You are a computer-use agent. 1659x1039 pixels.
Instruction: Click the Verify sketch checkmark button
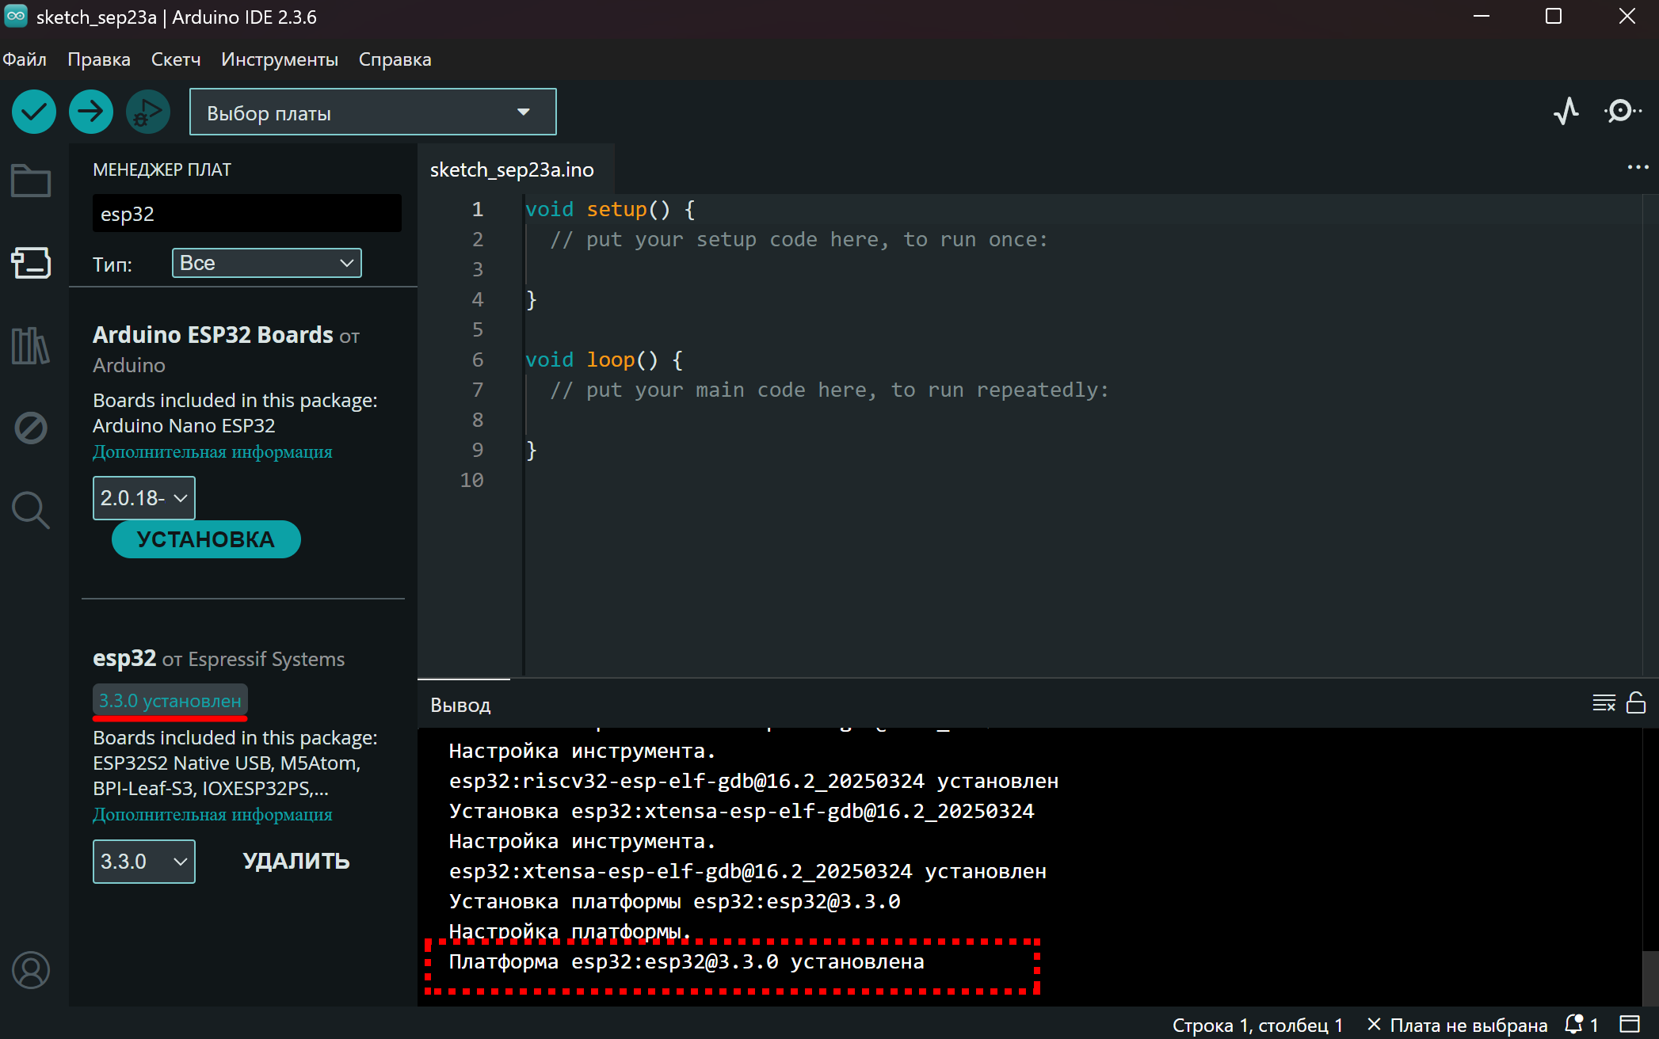(33, 112)
